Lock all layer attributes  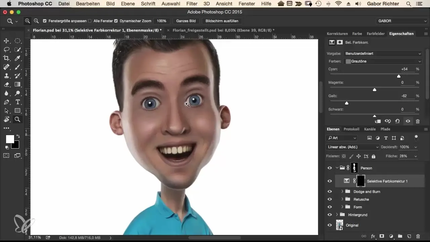(x=374, y=156)
